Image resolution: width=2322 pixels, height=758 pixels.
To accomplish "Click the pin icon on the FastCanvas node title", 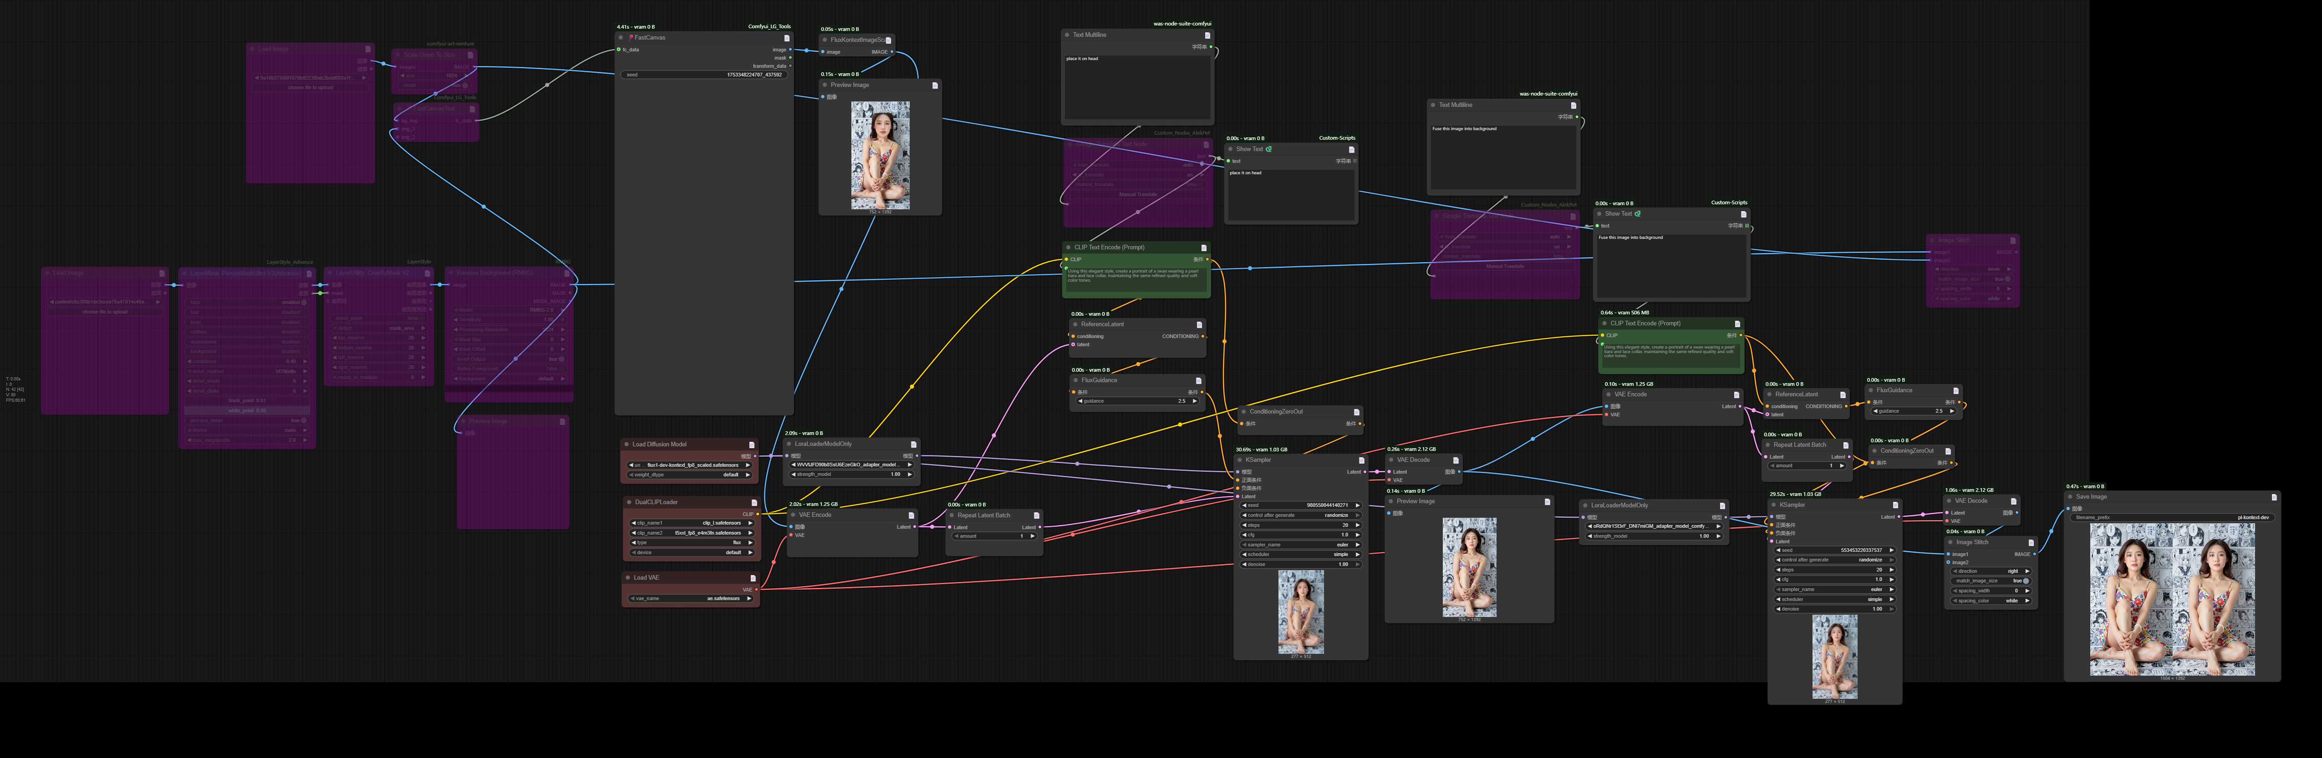I will click(631, 39).
